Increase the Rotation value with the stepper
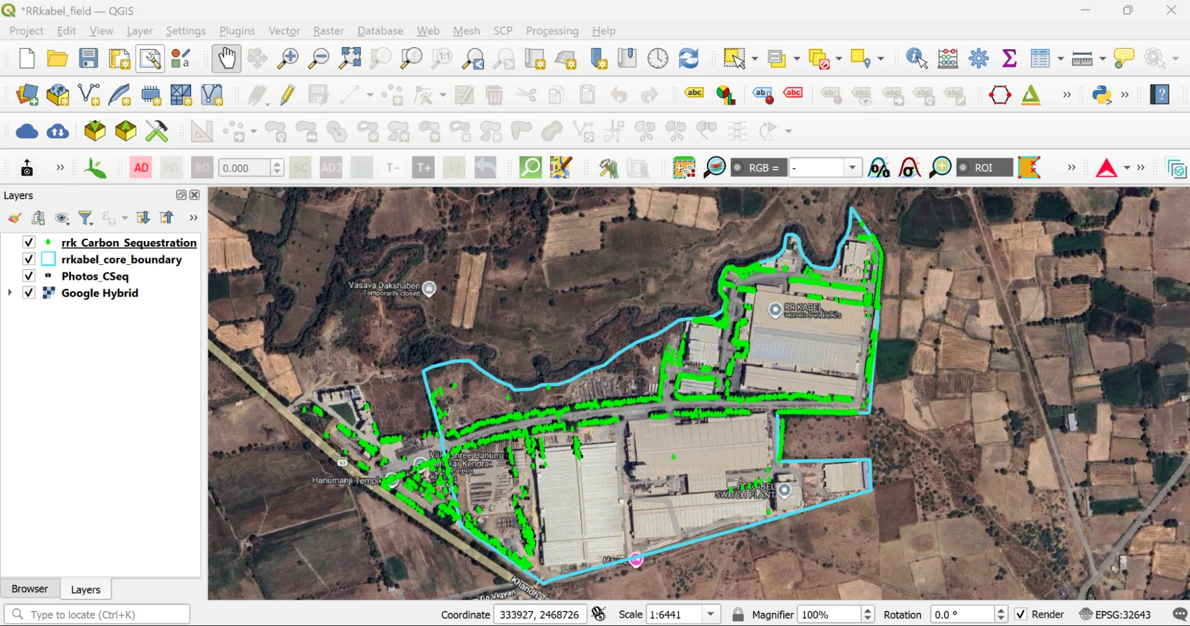This screenshot has height=626, width=1190. 1001,610
